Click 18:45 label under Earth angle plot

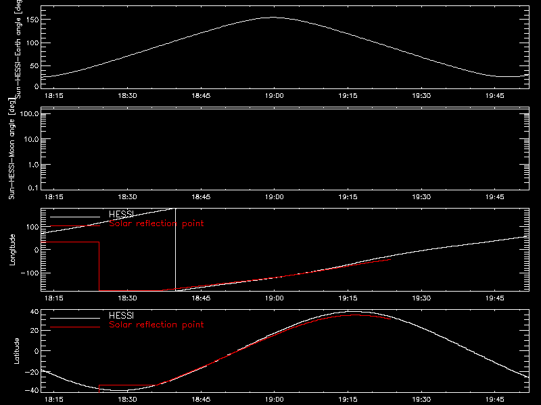[x=201, y=96]
